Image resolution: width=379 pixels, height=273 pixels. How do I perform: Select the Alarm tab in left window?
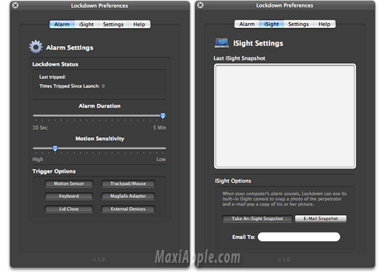(62, 24)
